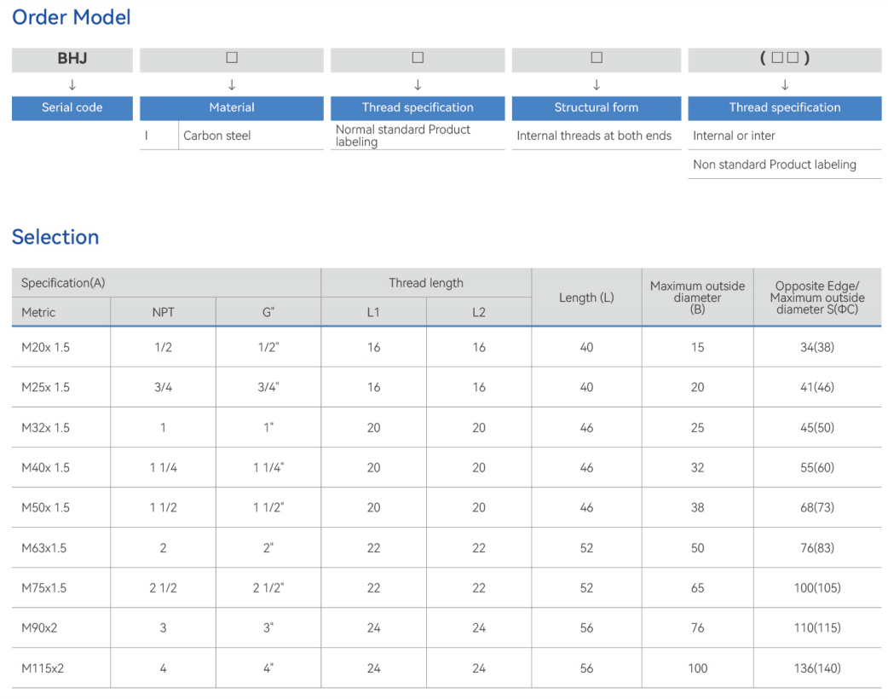
Task: Click the 'Material' blue header
Action: pos(232,107)
